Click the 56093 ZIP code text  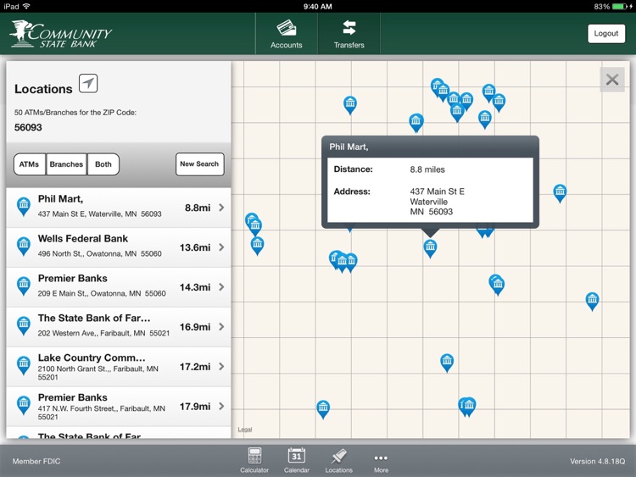28,127
